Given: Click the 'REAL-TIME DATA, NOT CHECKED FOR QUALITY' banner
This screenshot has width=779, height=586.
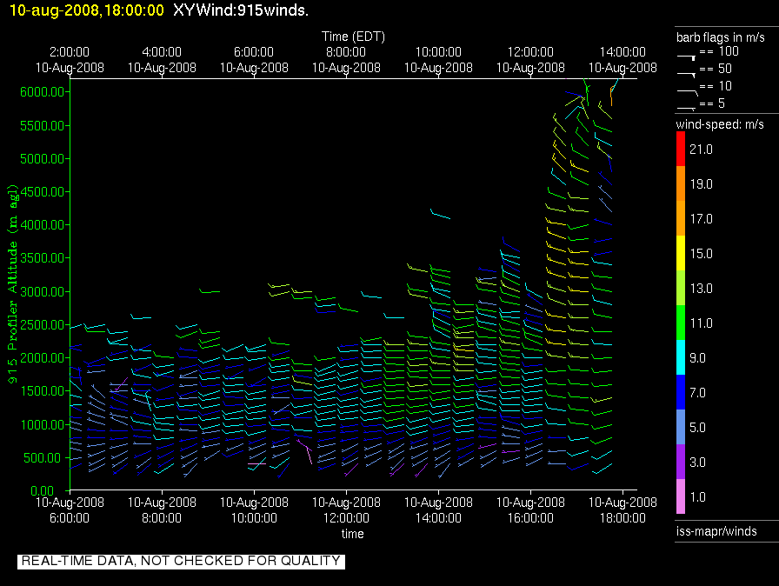Looking at the screenshot, I should pos(182,561).
